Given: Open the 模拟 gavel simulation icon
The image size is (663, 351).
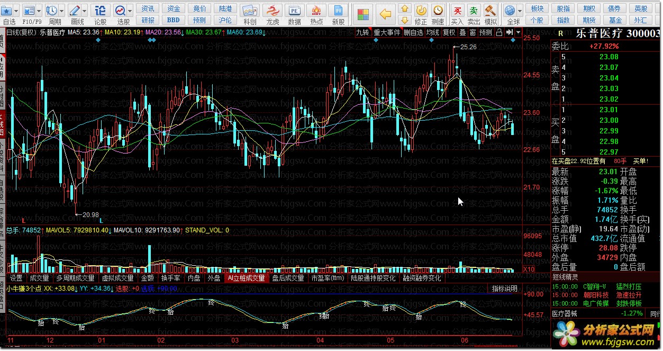Looking at the screenshot, I should click(490, 11).
